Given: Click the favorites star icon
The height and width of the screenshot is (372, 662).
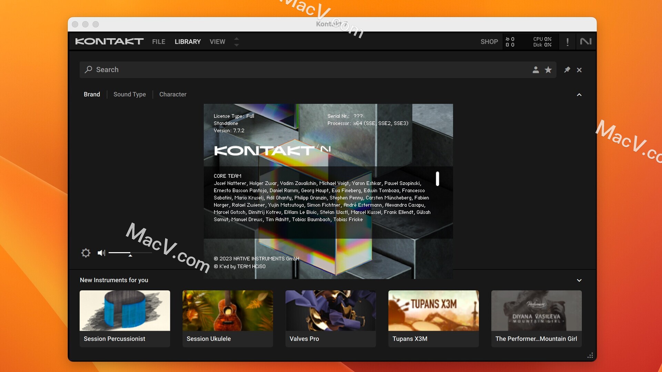Looking at the screenshot, I should (x=548, y=70).
